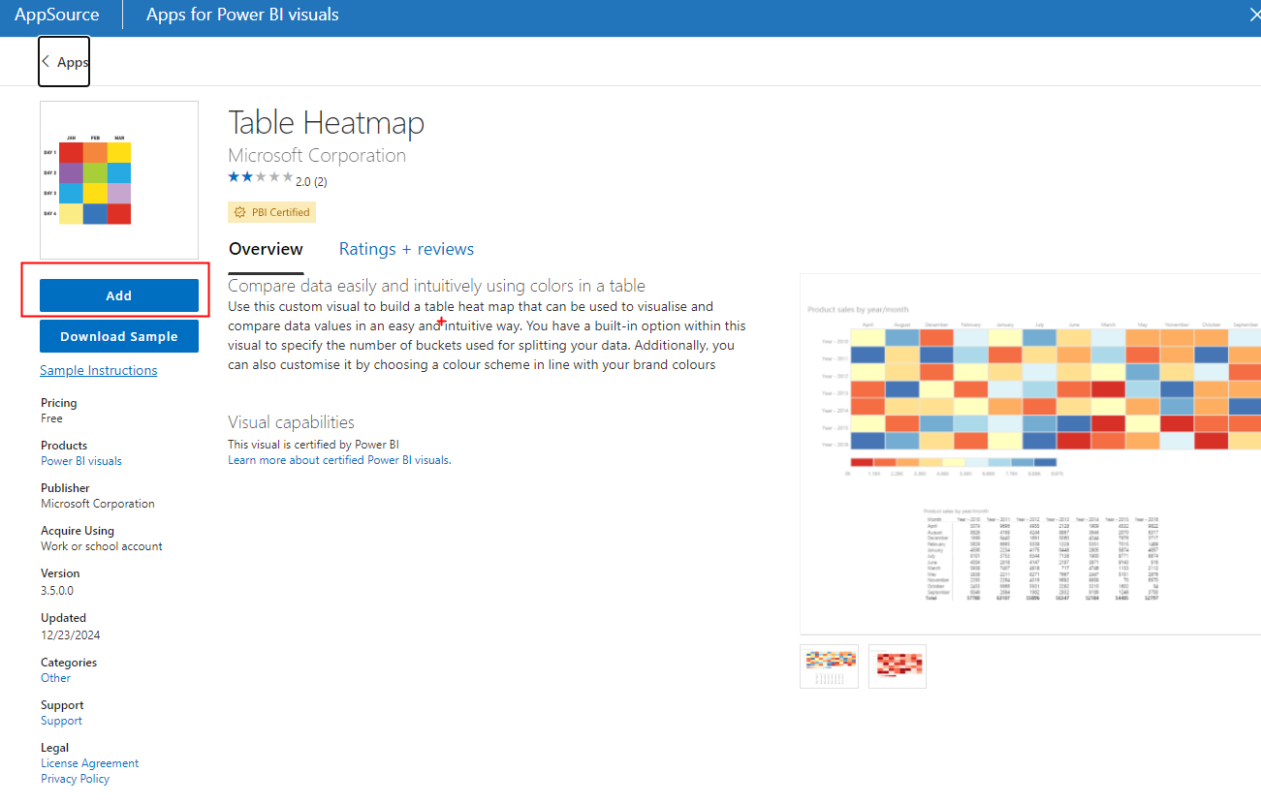Click the Table Heatmap app logo image
This screenshot has height=804, width=1261.
point(118,180)
